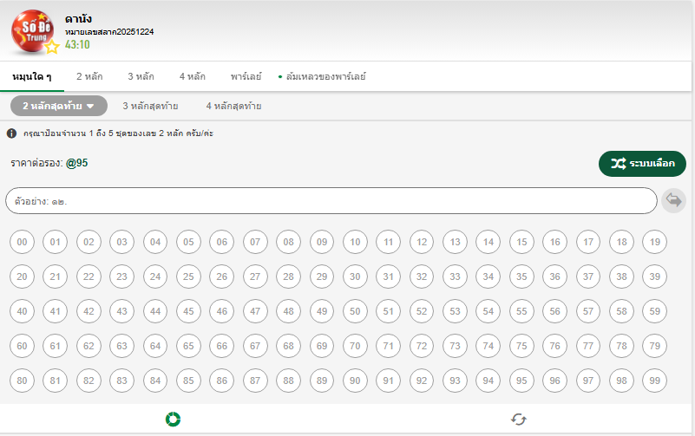The width and height of the screenshot is (695, 436).
Task: Pick number 54 in the grid
Action: point(488,311)
